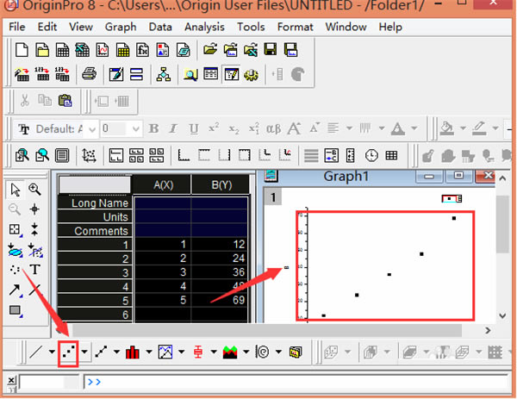This screenshot has height=399, width=517.
Task: Open the Edit menu
Action: tap(47, 27)
